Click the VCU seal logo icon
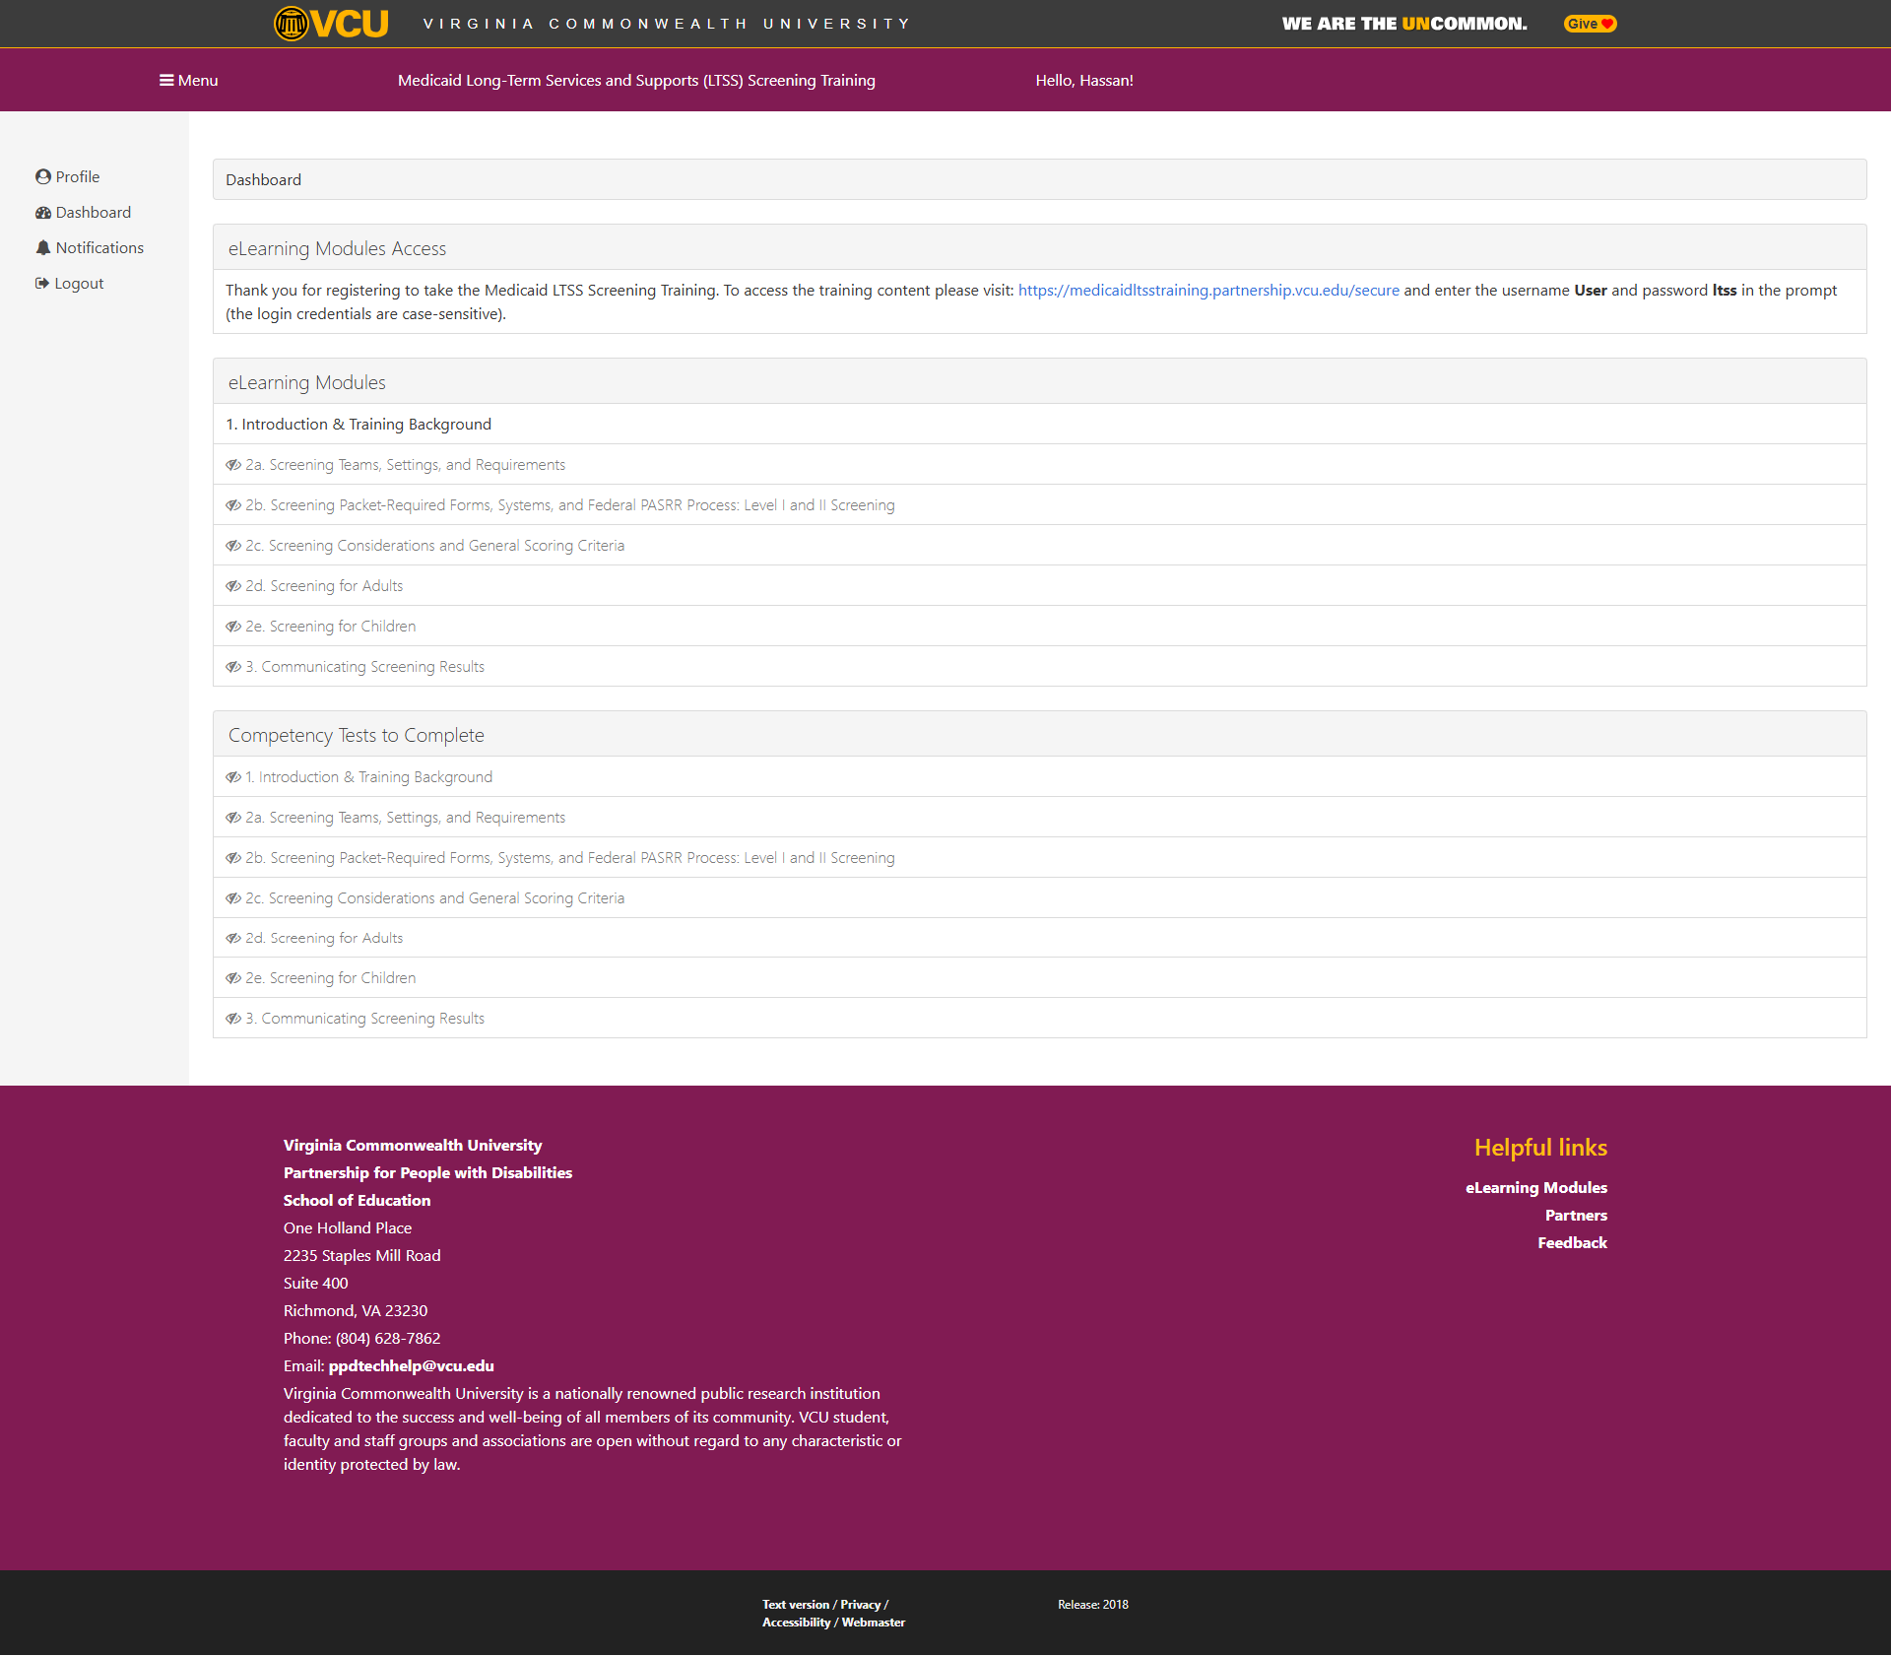The image size is (1891, 1656). click(292, 24)
